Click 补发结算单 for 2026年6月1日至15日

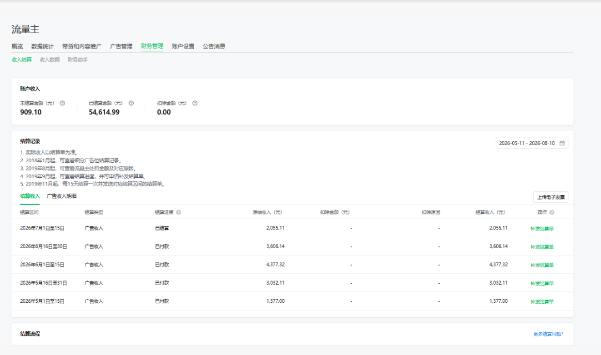(542, 265)
